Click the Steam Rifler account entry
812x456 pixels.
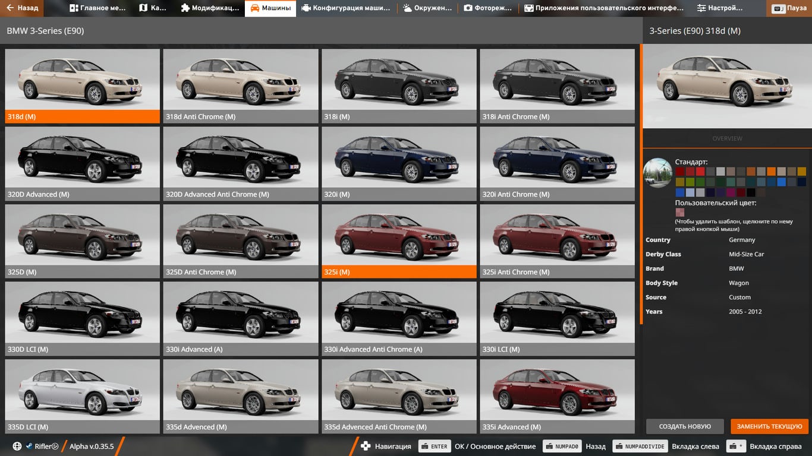coord(42,446)
